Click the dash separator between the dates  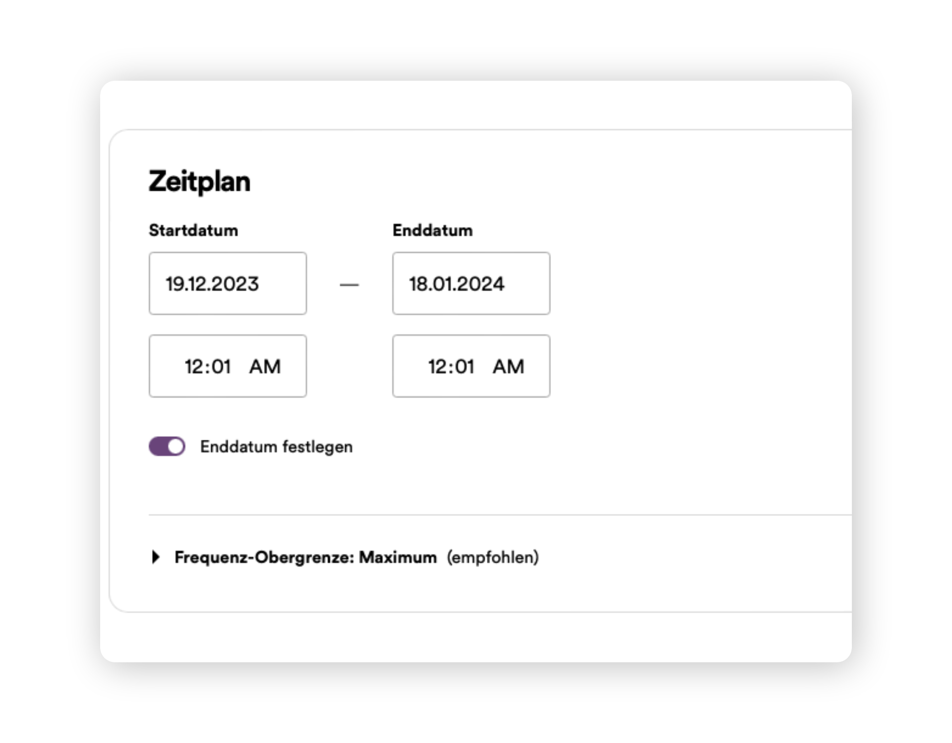(x=349, y=285)
